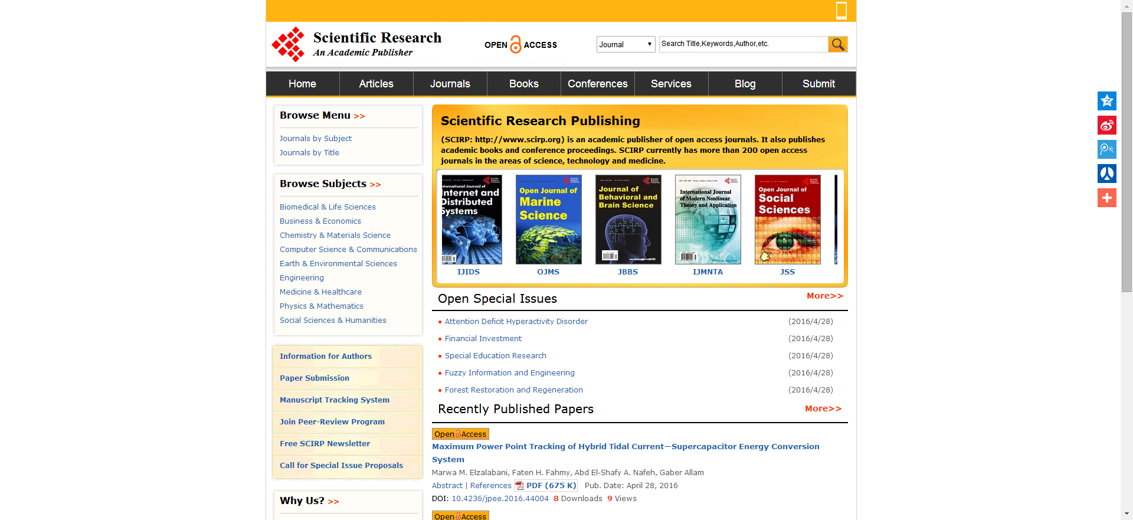
Task: Open Free SCIRP Newsletter
Action: pyautogui.click(x=325, y=444)
